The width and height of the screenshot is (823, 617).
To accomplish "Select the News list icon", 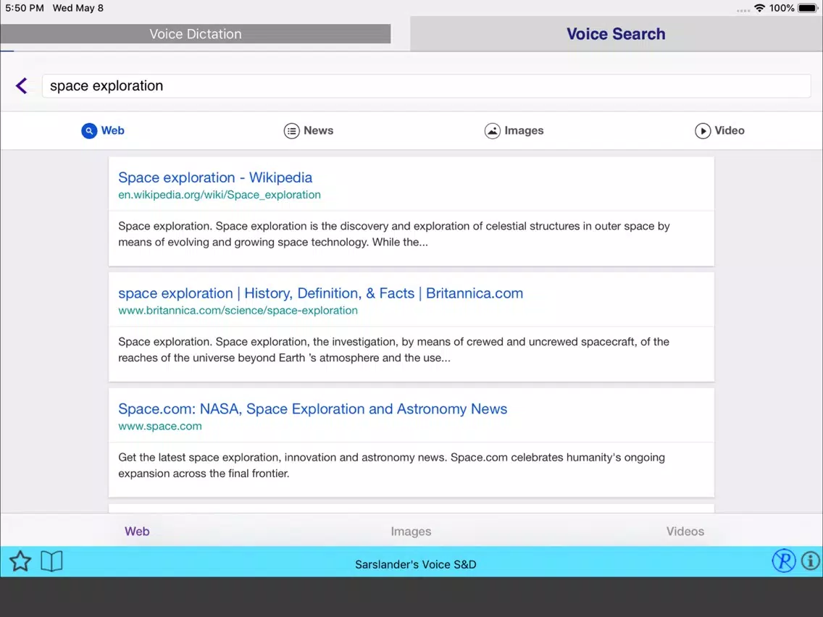I will click(x=292, y=130).
